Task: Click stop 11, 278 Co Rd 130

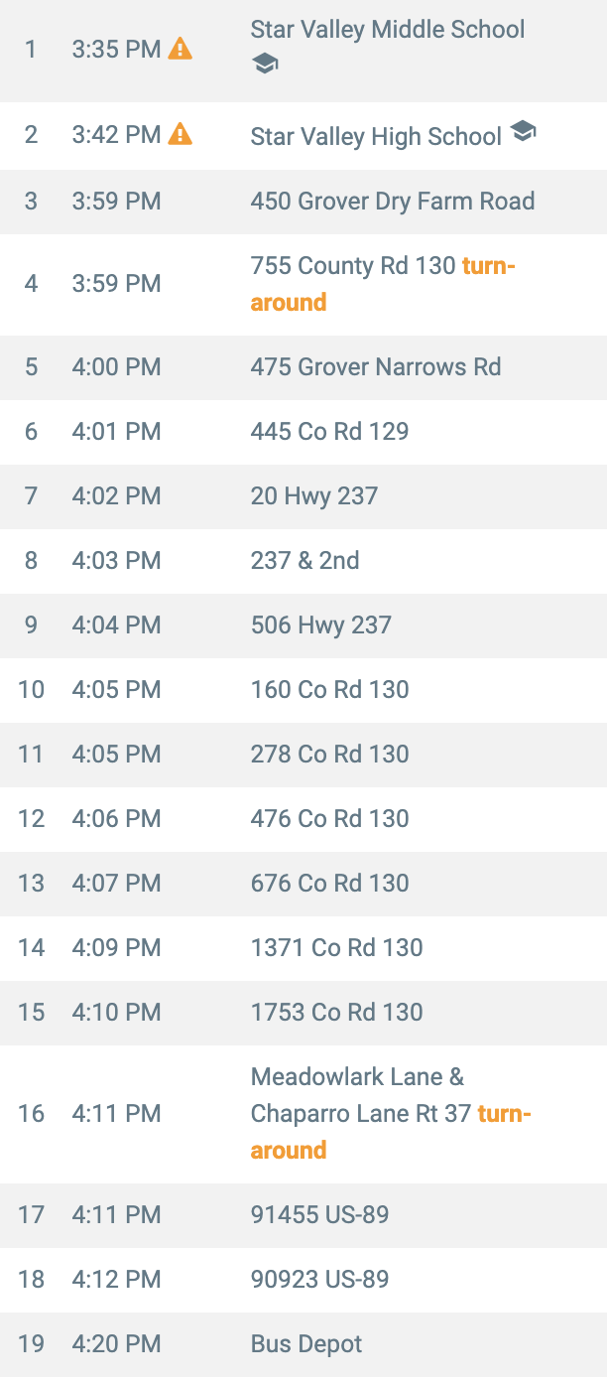Action: (303, 755)
